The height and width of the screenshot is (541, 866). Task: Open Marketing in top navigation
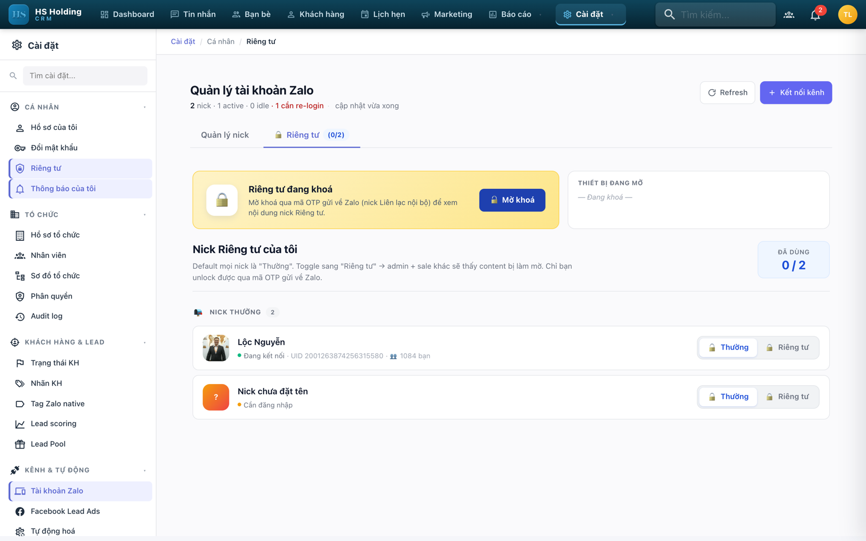tap(447, 15)
